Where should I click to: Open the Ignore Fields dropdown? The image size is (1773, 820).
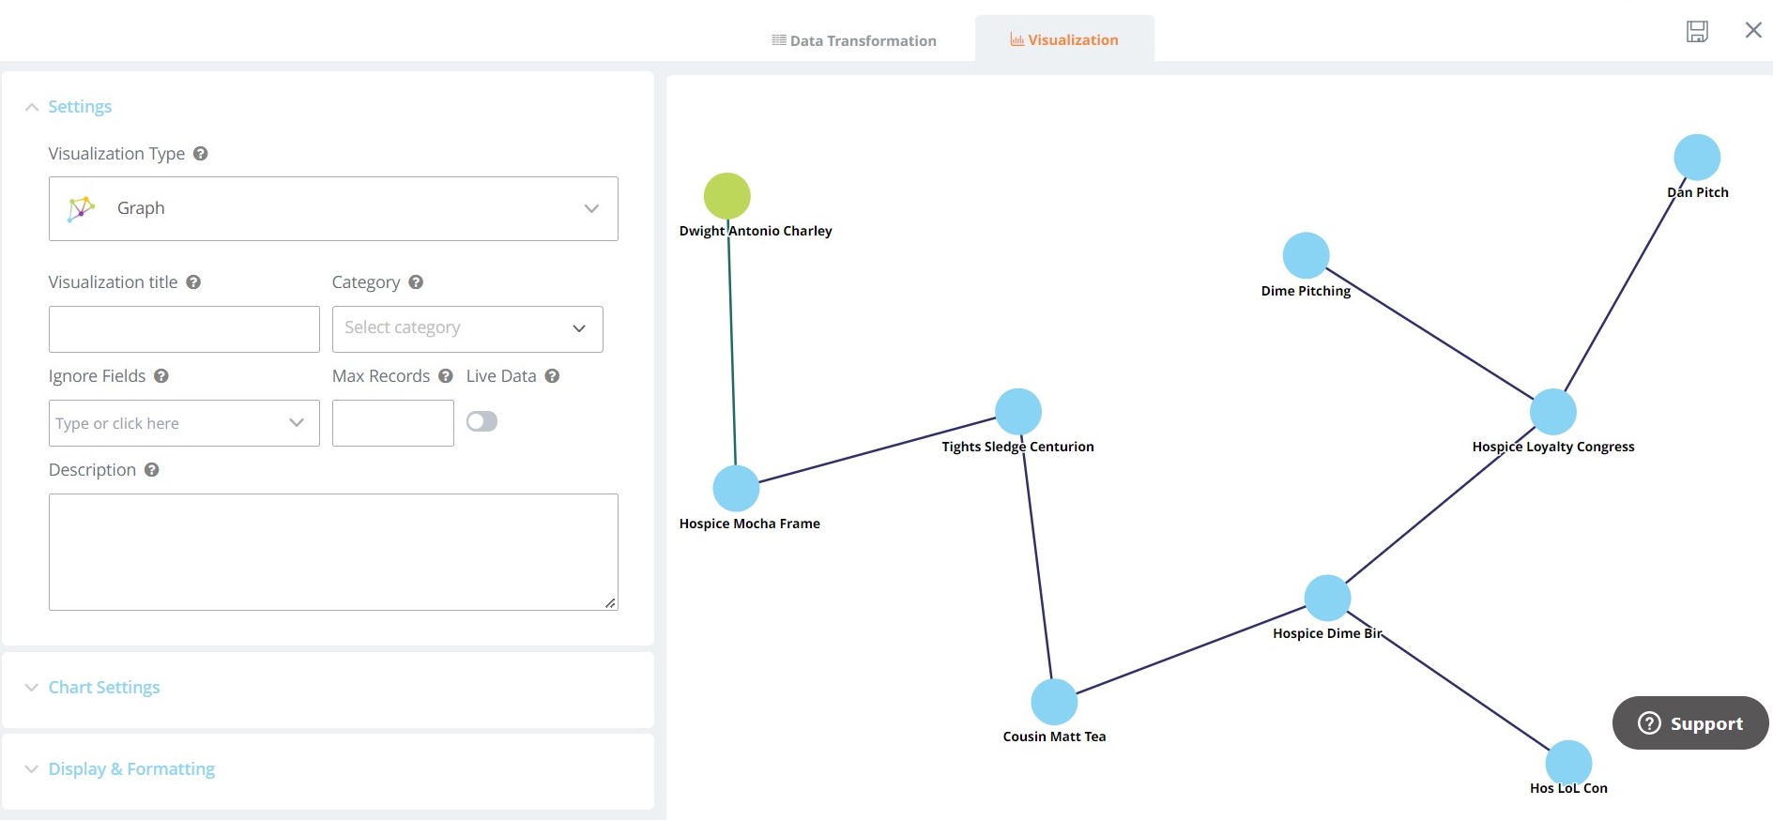tap(184, 423)
